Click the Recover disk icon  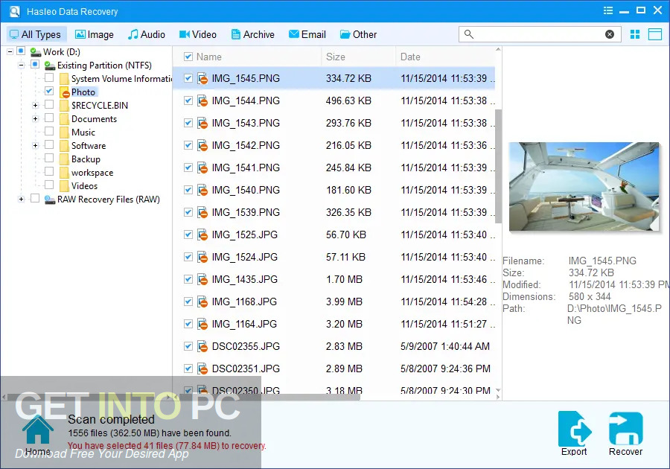[x=626, y=428]
